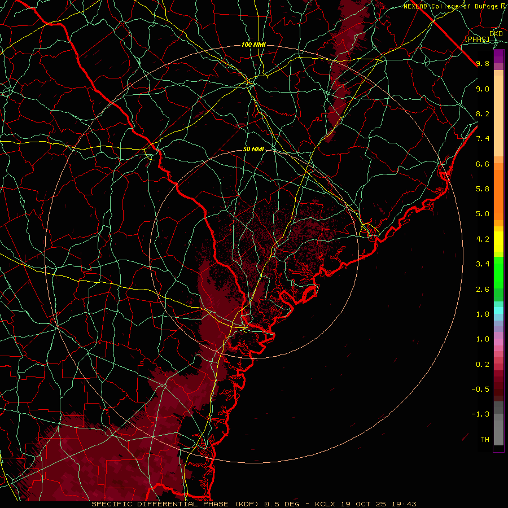The width and height of the screenshot is (508, 508).
Task: Click the 1.0 value on the scale
Action: pyautogui.click(x=483, y=339)
